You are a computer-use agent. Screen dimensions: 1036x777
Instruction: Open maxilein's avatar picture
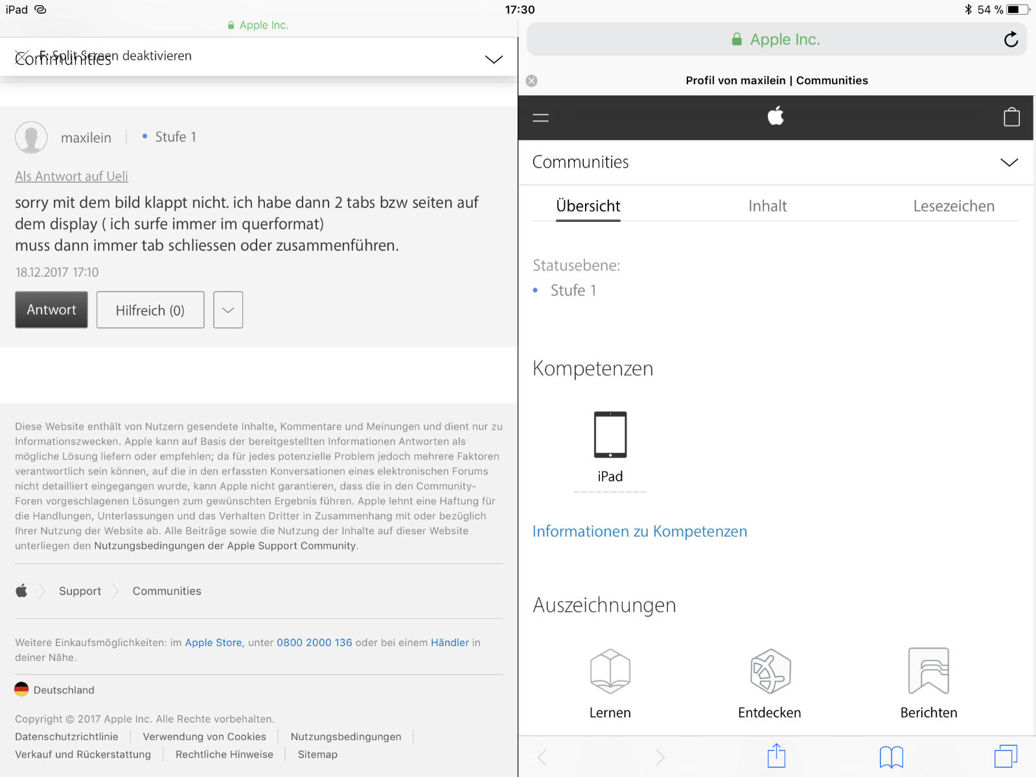31,137
